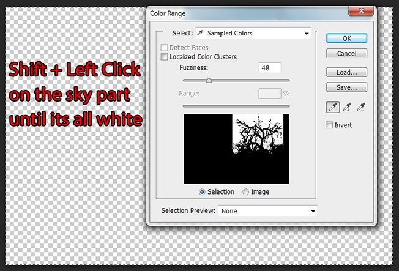
Task: Open the Selection Preview dropdown
Action: (x=267, y=211)
